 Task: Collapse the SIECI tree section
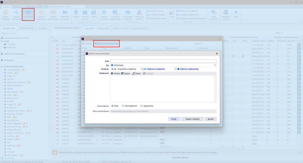[x=2, y=41]
